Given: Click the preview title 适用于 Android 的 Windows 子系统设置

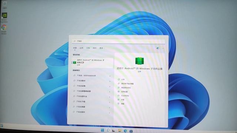Looking at the screenshot, I should pos(139,69).
